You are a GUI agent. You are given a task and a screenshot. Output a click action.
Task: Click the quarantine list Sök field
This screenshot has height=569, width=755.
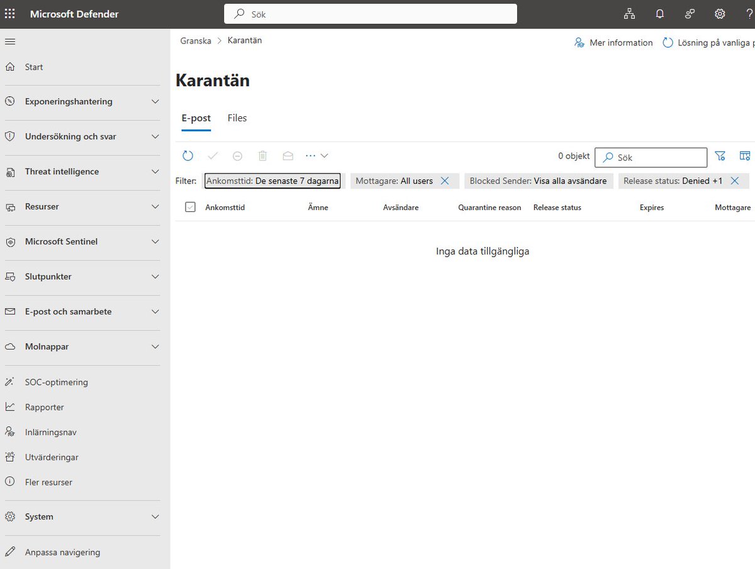tap(651, 157)
